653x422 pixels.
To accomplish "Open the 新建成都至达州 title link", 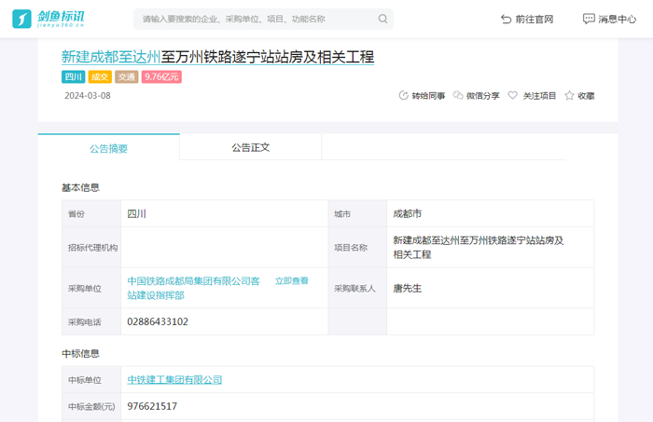I will click(111, 57).
